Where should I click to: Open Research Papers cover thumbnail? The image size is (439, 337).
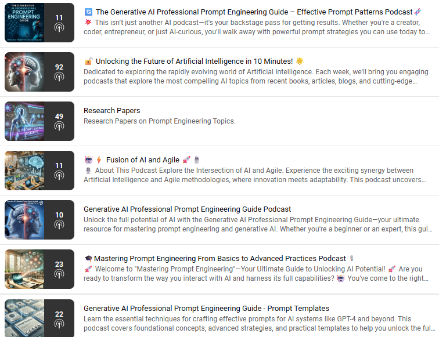[x=24, y=121]
